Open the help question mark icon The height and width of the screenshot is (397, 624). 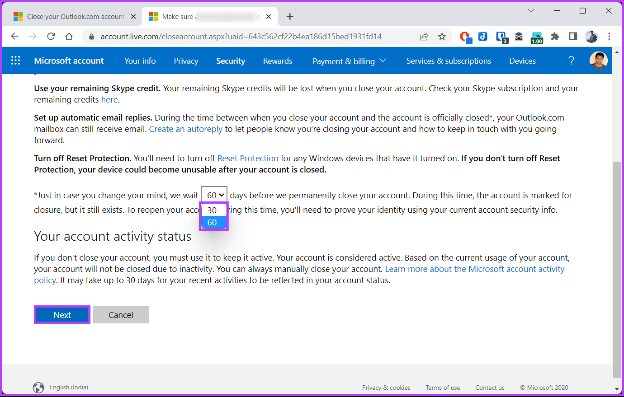(571, 61)
